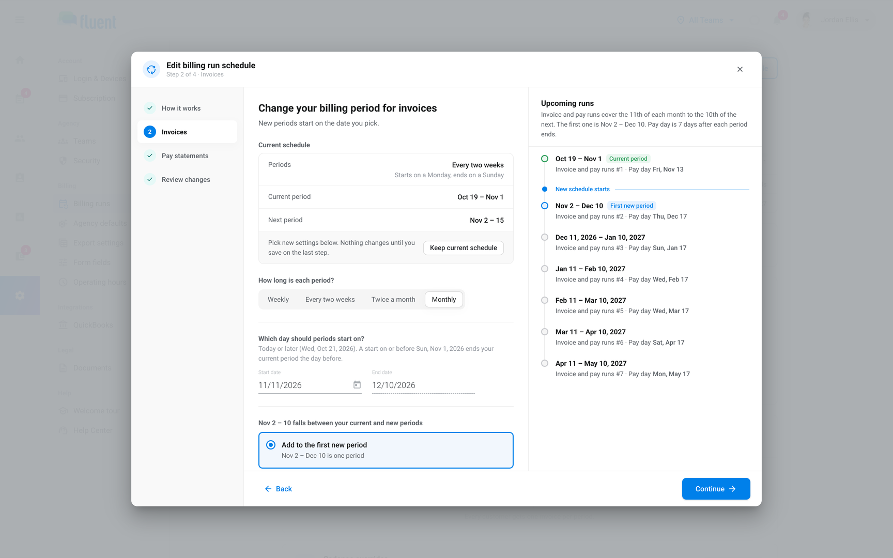Click the Subscription card icon in sidebar
The width and height of the screenshot is (893, 558).
64,98
